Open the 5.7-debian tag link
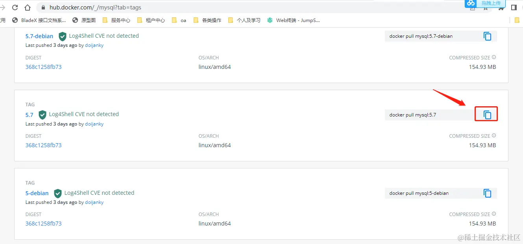This screenshot has height=244, width=523. tap(39, 36)
